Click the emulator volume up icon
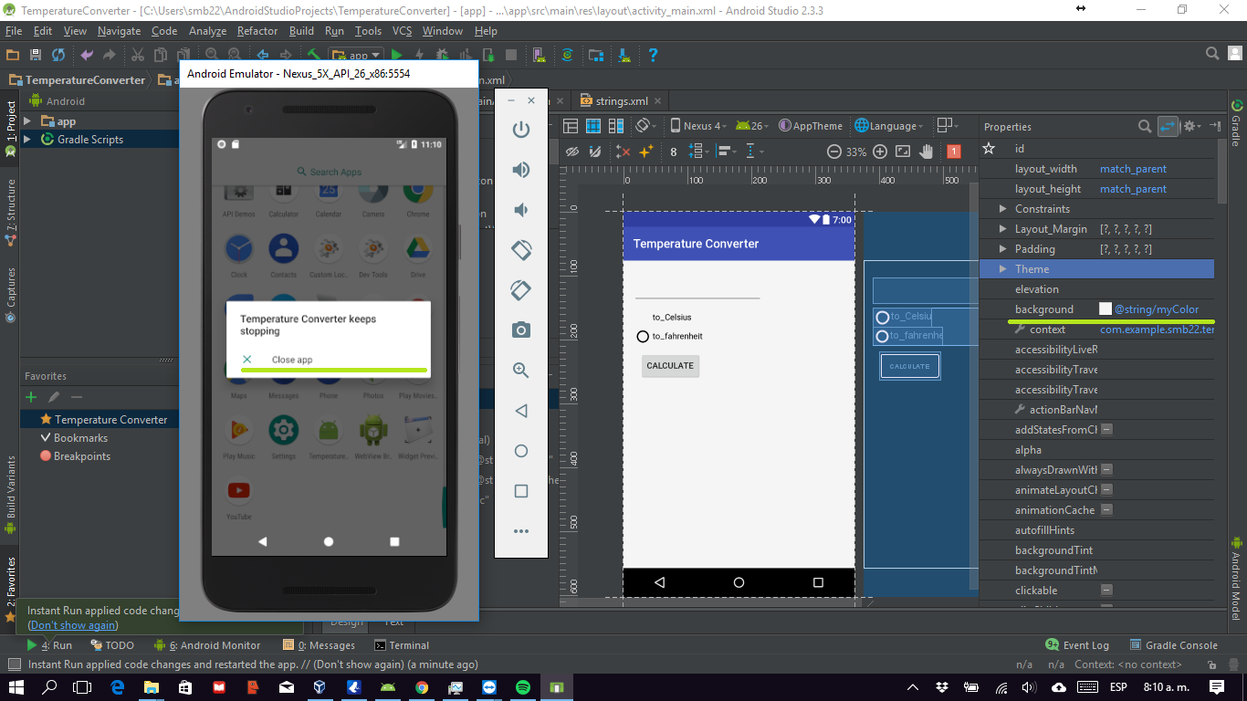 pos(521,170)
